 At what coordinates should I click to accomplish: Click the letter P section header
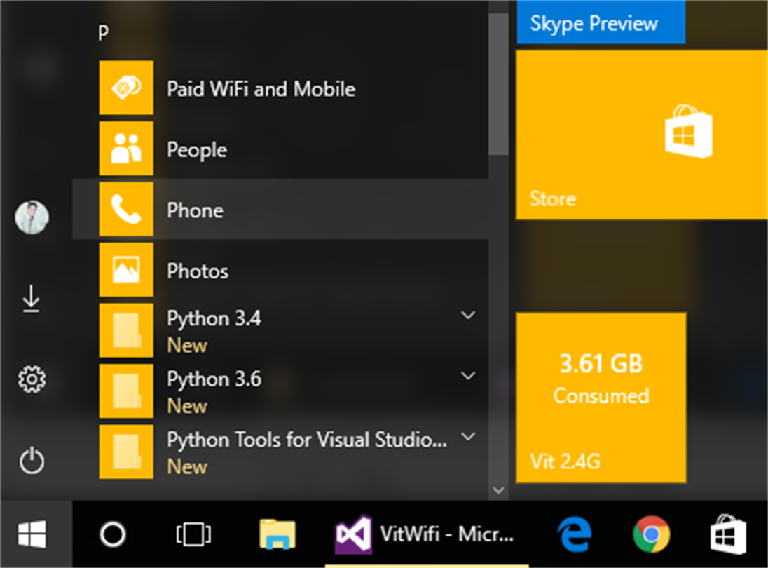click(x=103, y=33)
